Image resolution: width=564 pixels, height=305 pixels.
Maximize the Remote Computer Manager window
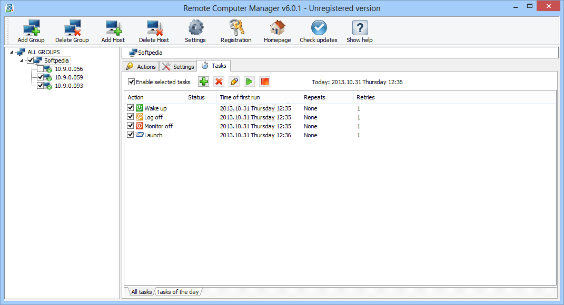529,6
